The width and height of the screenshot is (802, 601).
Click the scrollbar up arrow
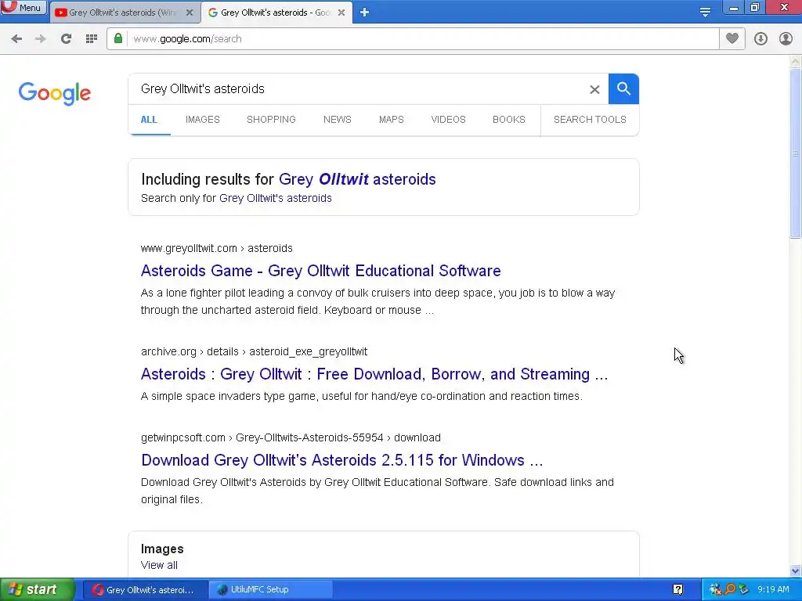(796, 61)
